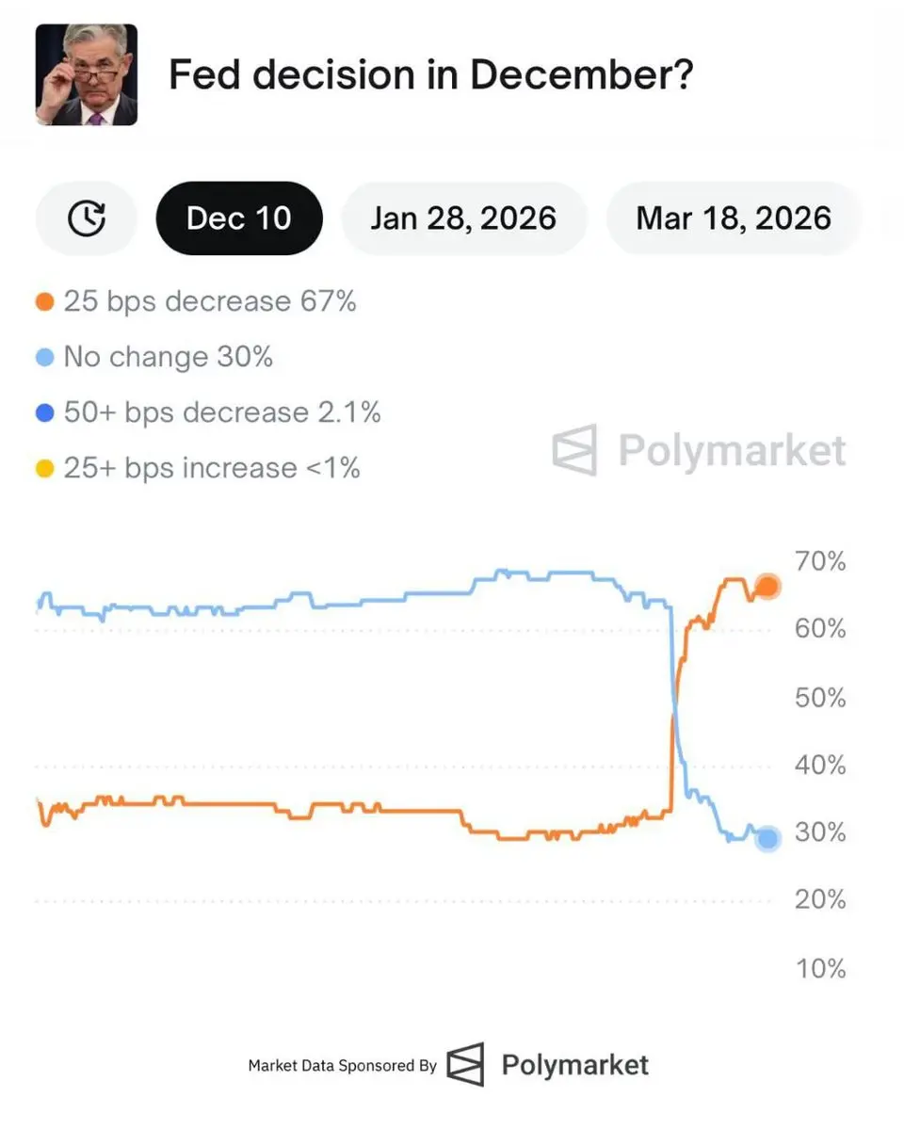Click the Polymarket watermark logo icon on chart
Screen dimensions: 904x1130
[574, 449]
